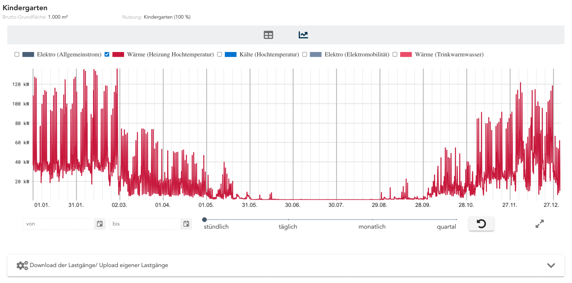
Task: Click the red Wärme (Heizung Hochtemperatur) color swatch
Action: click(x=118, y=54)
